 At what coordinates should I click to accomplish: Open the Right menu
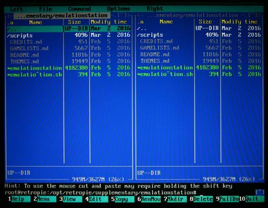click(155, 8)
